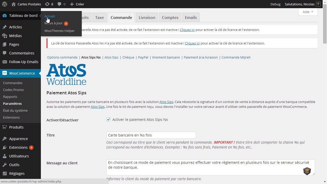This screenshot has height=184, width=327.
Task: Open the Atos Sips section link
Action: click(111, 57)
